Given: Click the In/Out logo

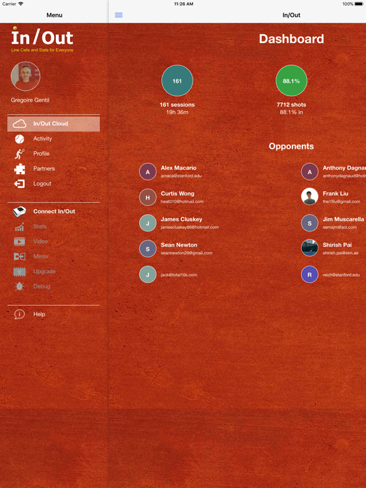Looking at the screenshot, I should [x=43, y=39].
